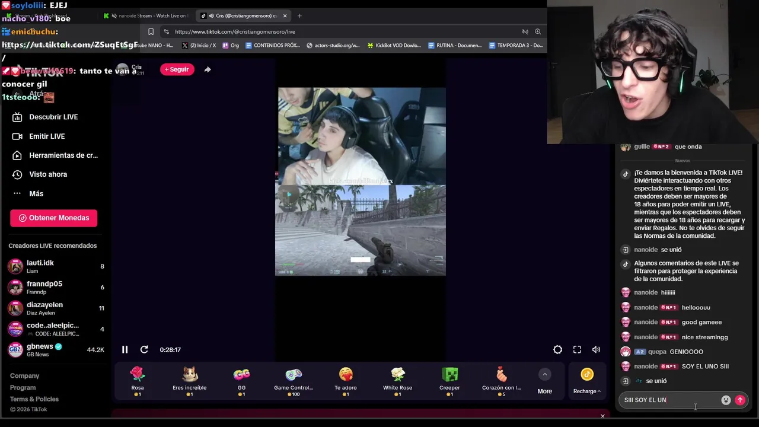Open the emoji picker in chat box
Image resolution: width=759 pixels, height=427 pixels.
[x=726, y=400]
